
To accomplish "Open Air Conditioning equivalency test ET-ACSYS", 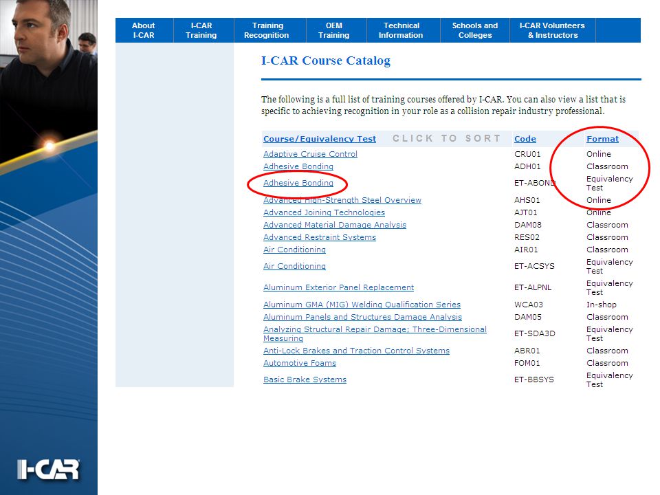I will click(x=294, y=266).
